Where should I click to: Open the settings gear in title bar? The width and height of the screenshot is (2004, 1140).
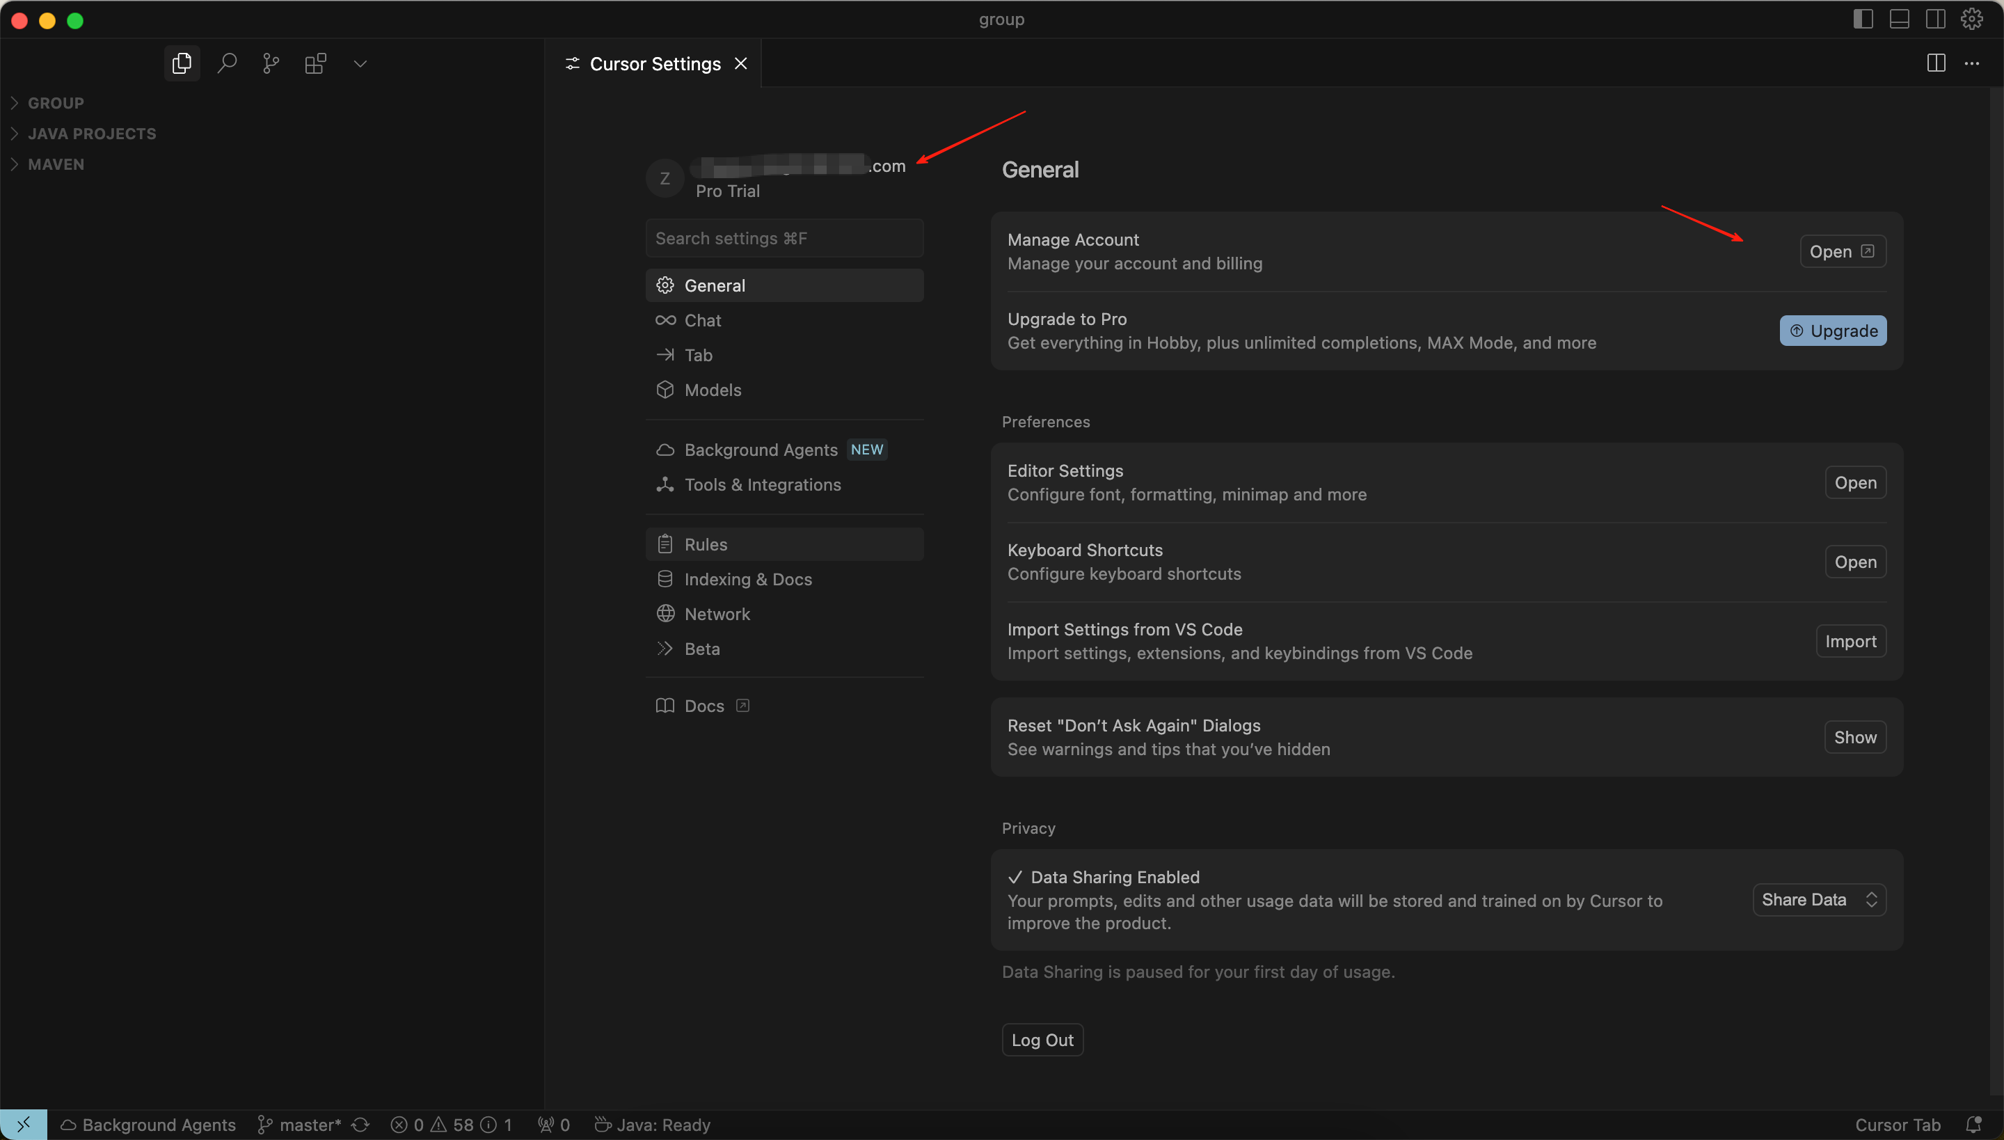click(1971, 19)
